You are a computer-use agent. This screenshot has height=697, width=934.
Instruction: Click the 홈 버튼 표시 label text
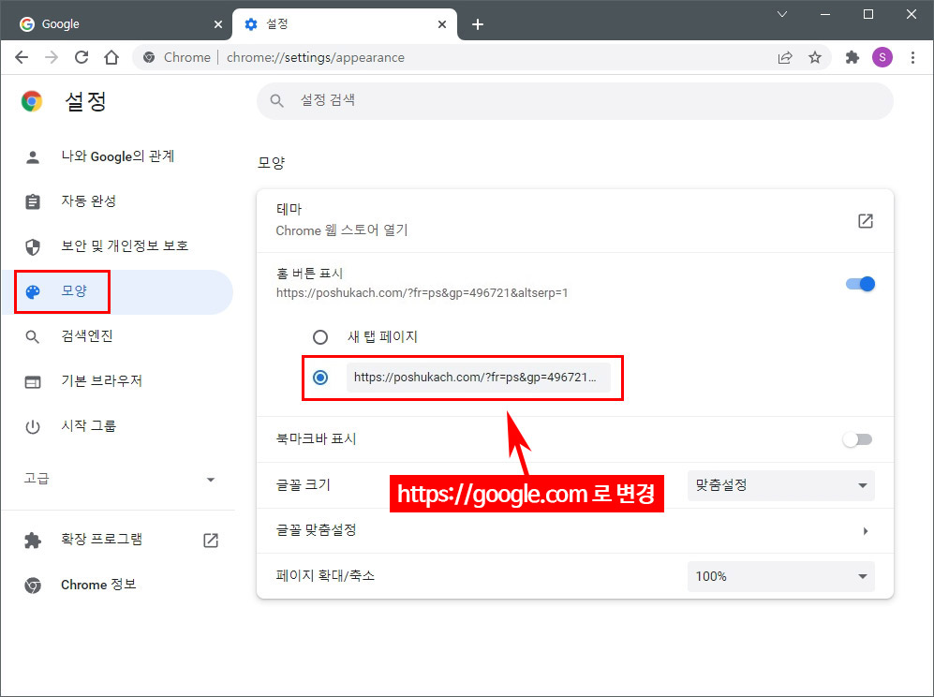(310, 274)
